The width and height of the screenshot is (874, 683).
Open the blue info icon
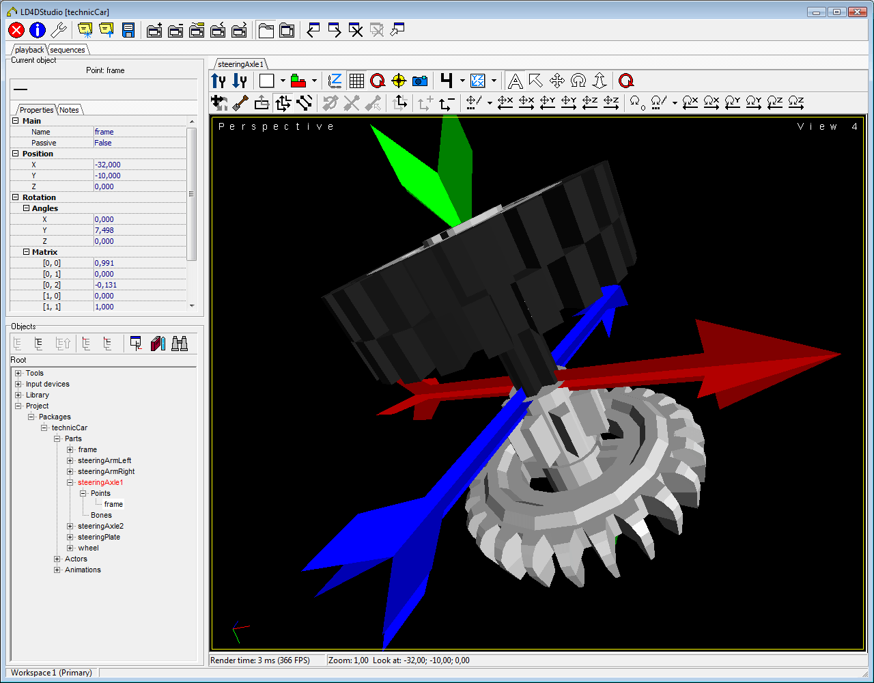37,30
